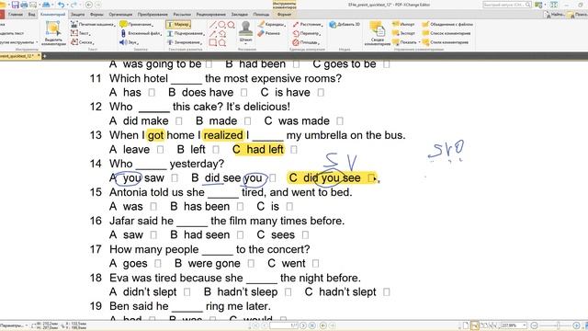The image size is (588, 331).
Task: Click the zoom in plus button
Action: (576, 325)
